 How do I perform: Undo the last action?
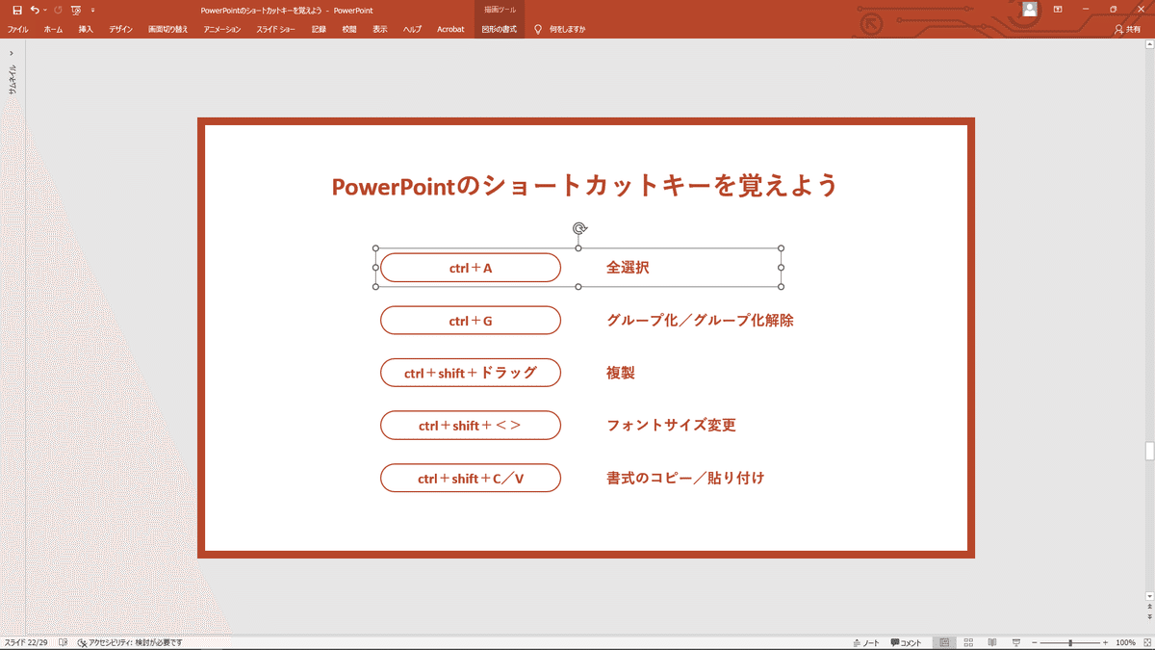(x=35, y=10)
